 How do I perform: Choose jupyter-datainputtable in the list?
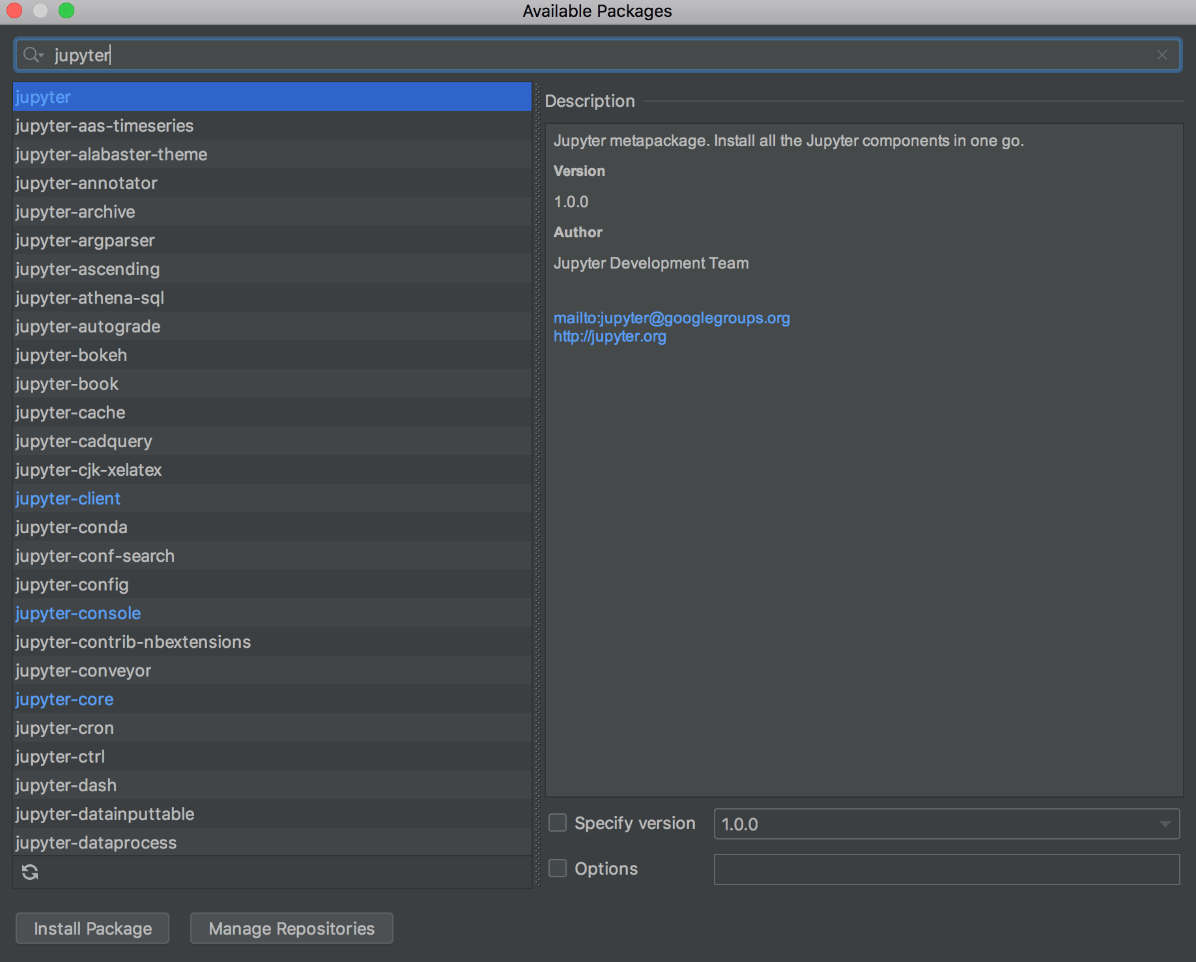pos(272,813)
